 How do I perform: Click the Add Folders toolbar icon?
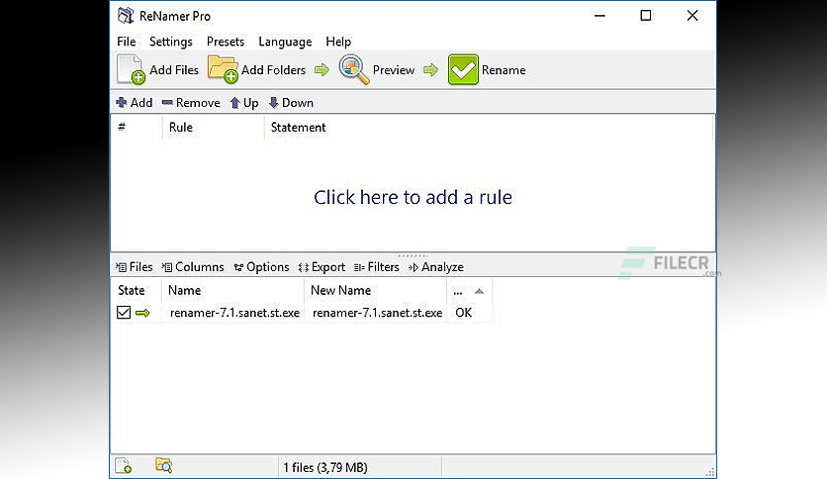tap(223, 69)
